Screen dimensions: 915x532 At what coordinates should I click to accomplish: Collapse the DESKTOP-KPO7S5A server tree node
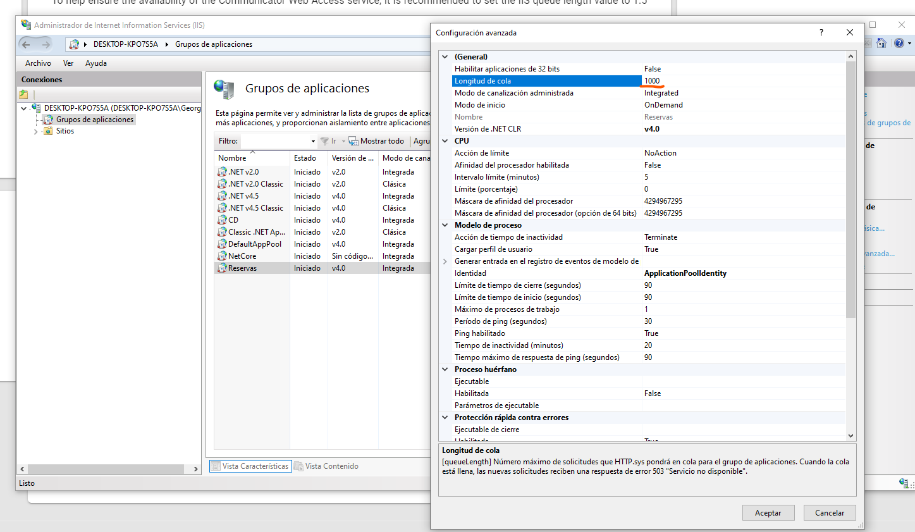(24, 108)
